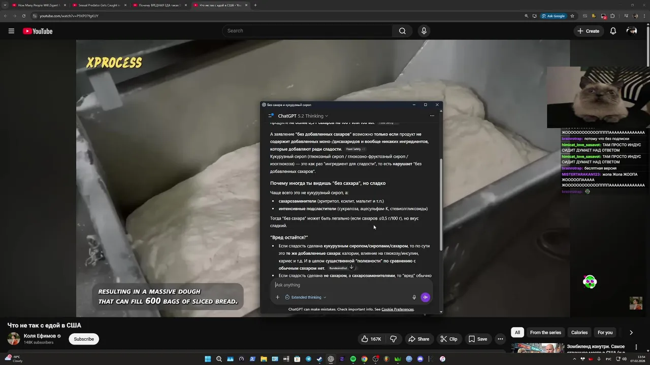Start voice search with the microphone icon
Viewport: 650px width, 365px height.
[424, 31]
